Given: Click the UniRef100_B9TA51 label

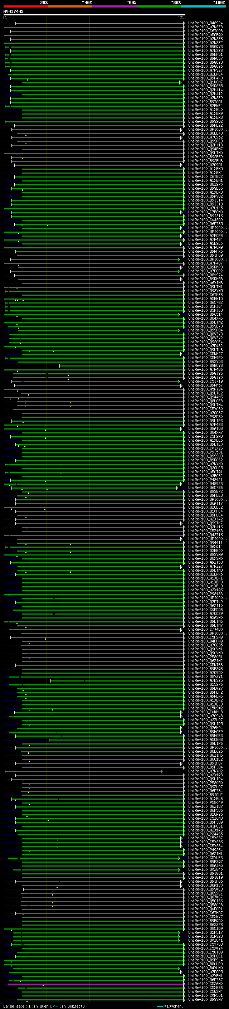Looking at the screenshot, I should click(x=205, y=102).
